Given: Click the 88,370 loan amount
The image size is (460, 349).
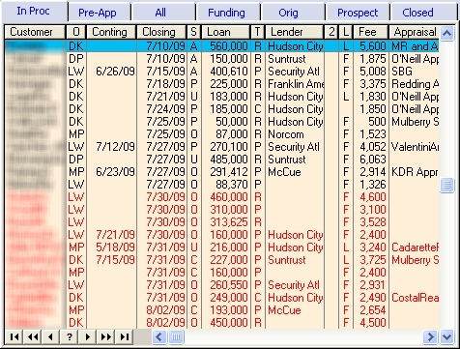Looking at the screenshot, I should [226, 185].
